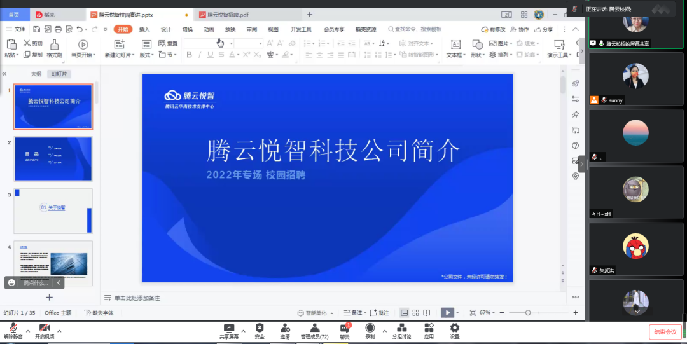Viewport: 687px width, 344px height.
Task: Click the Copy (复制) button
Action: point(33,55)
